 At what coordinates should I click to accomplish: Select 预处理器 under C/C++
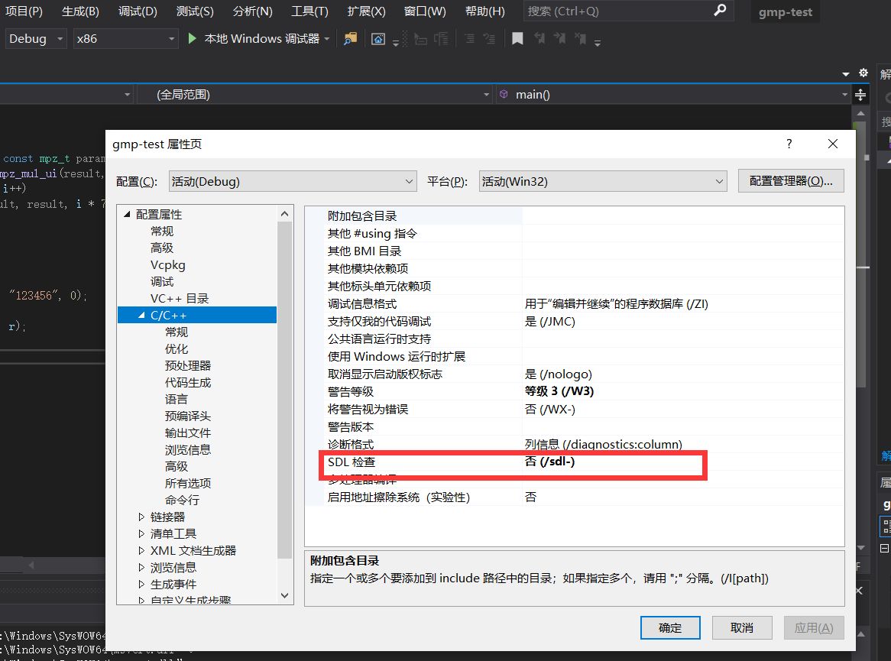tap(188, 365)
